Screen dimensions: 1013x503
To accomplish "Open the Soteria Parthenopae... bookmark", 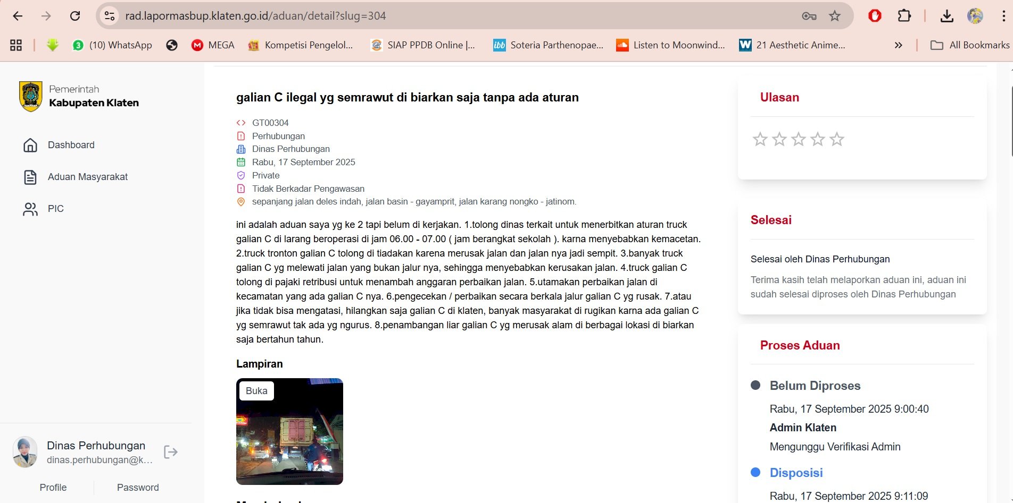I will coord(549,45).
